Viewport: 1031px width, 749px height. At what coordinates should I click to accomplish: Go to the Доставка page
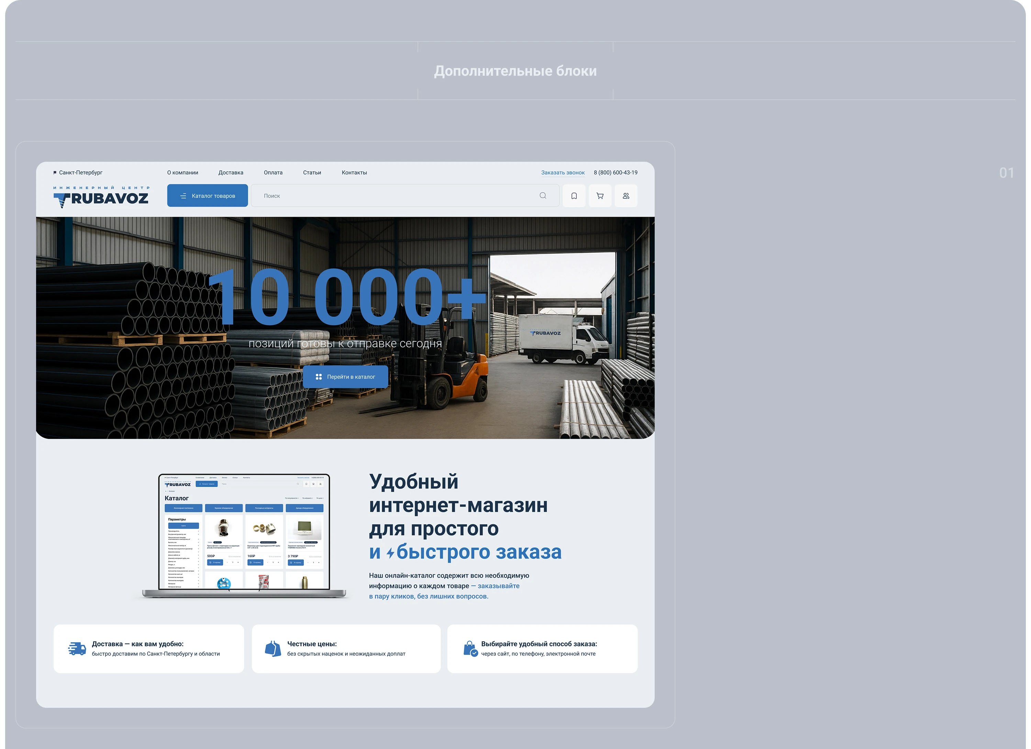click(x=231, y=173)
